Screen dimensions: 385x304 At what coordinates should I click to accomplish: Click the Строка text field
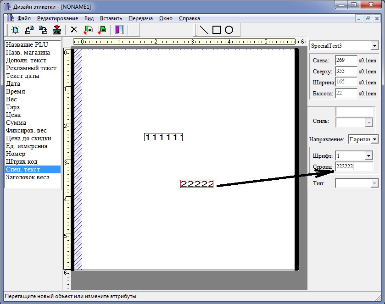(353, 166)
